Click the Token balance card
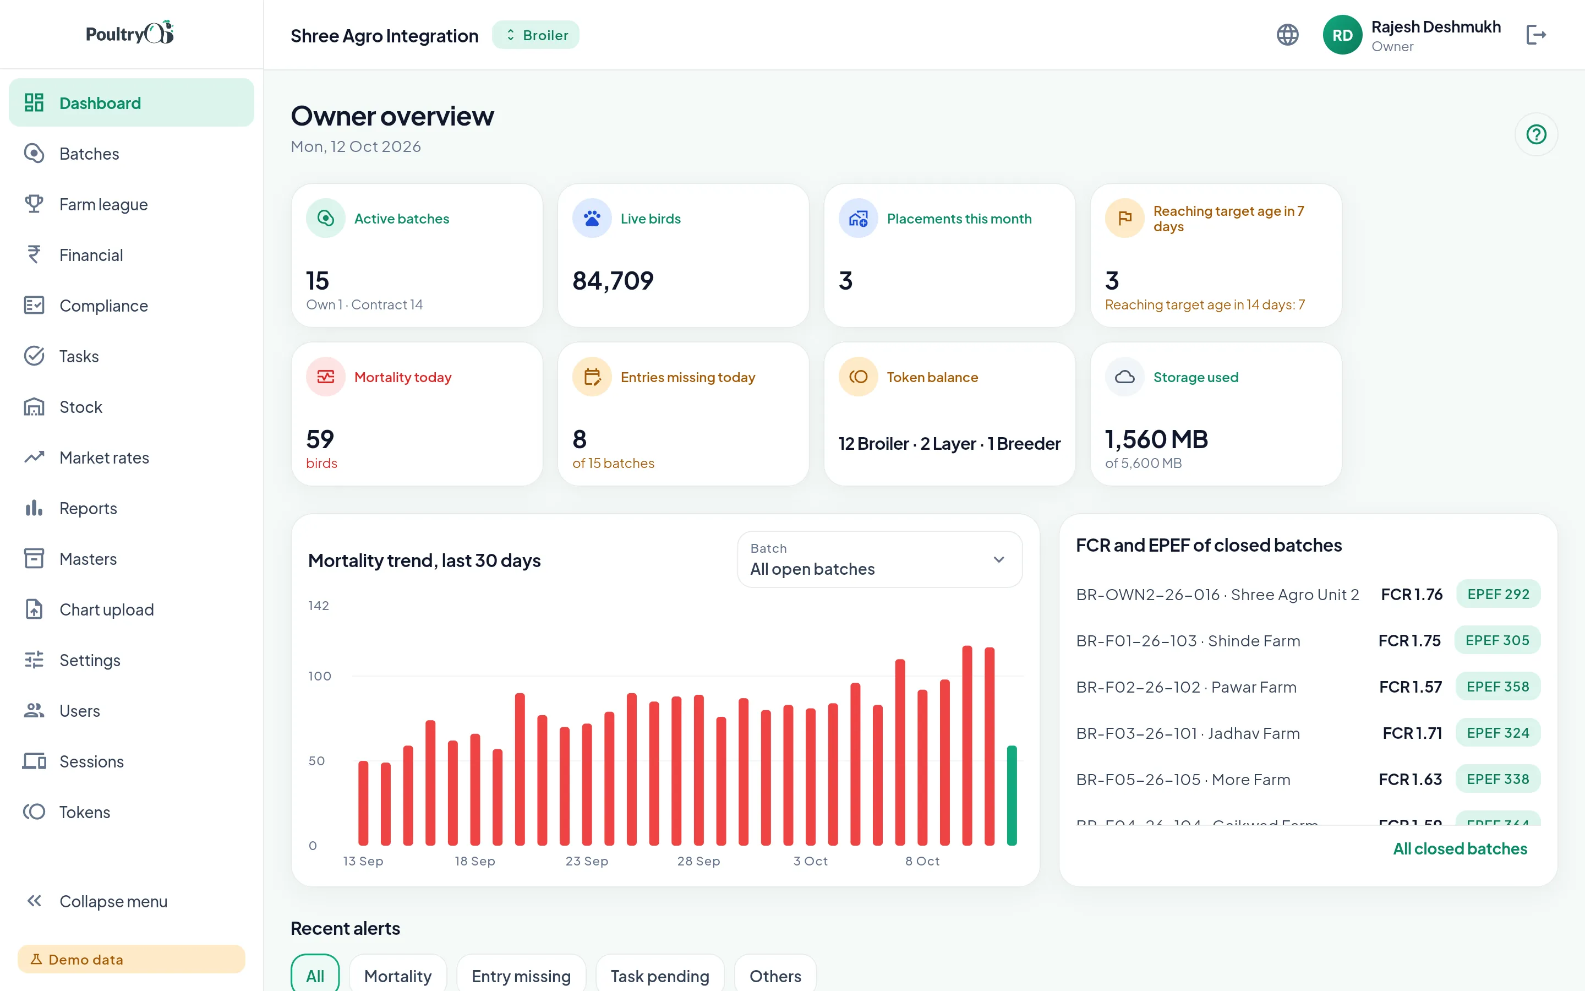The height and width of the screenshot is (991, 1585). point(950,413)
